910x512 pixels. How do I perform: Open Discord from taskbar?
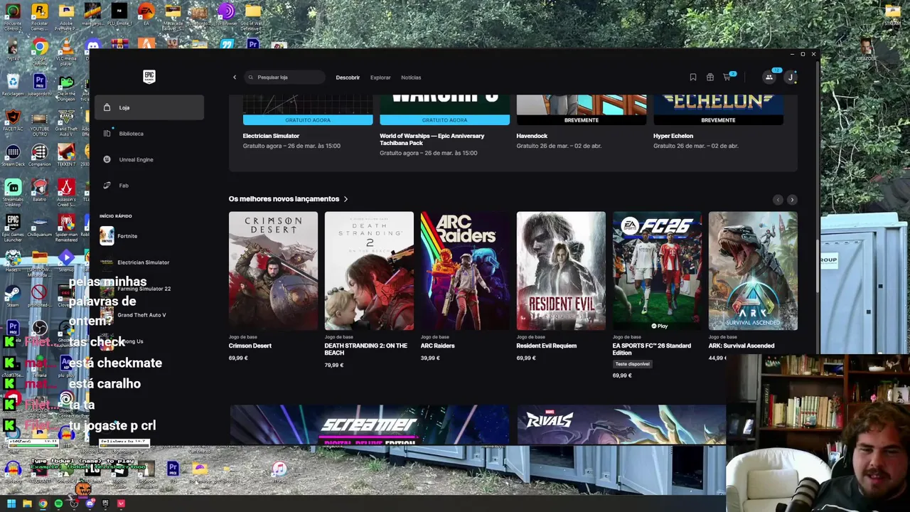(x=90, y=504)
